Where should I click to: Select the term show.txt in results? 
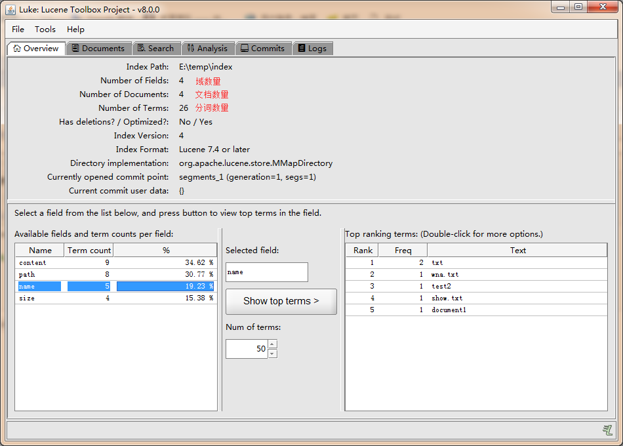tap(476, 298)
